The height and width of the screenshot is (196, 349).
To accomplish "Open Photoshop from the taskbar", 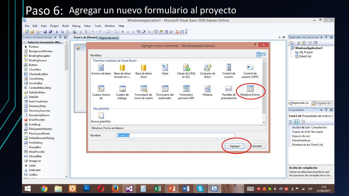I will [x=87, y=189].
